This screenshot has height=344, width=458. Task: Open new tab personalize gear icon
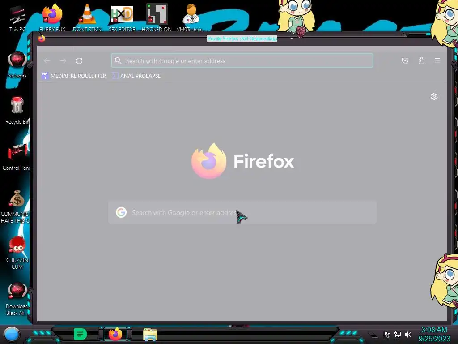click(434, 96)
